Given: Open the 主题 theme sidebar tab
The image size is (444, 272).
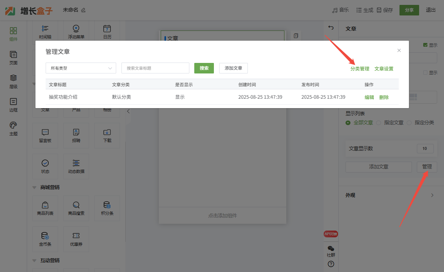Looking at the screenshot, I should coord(13,128).
